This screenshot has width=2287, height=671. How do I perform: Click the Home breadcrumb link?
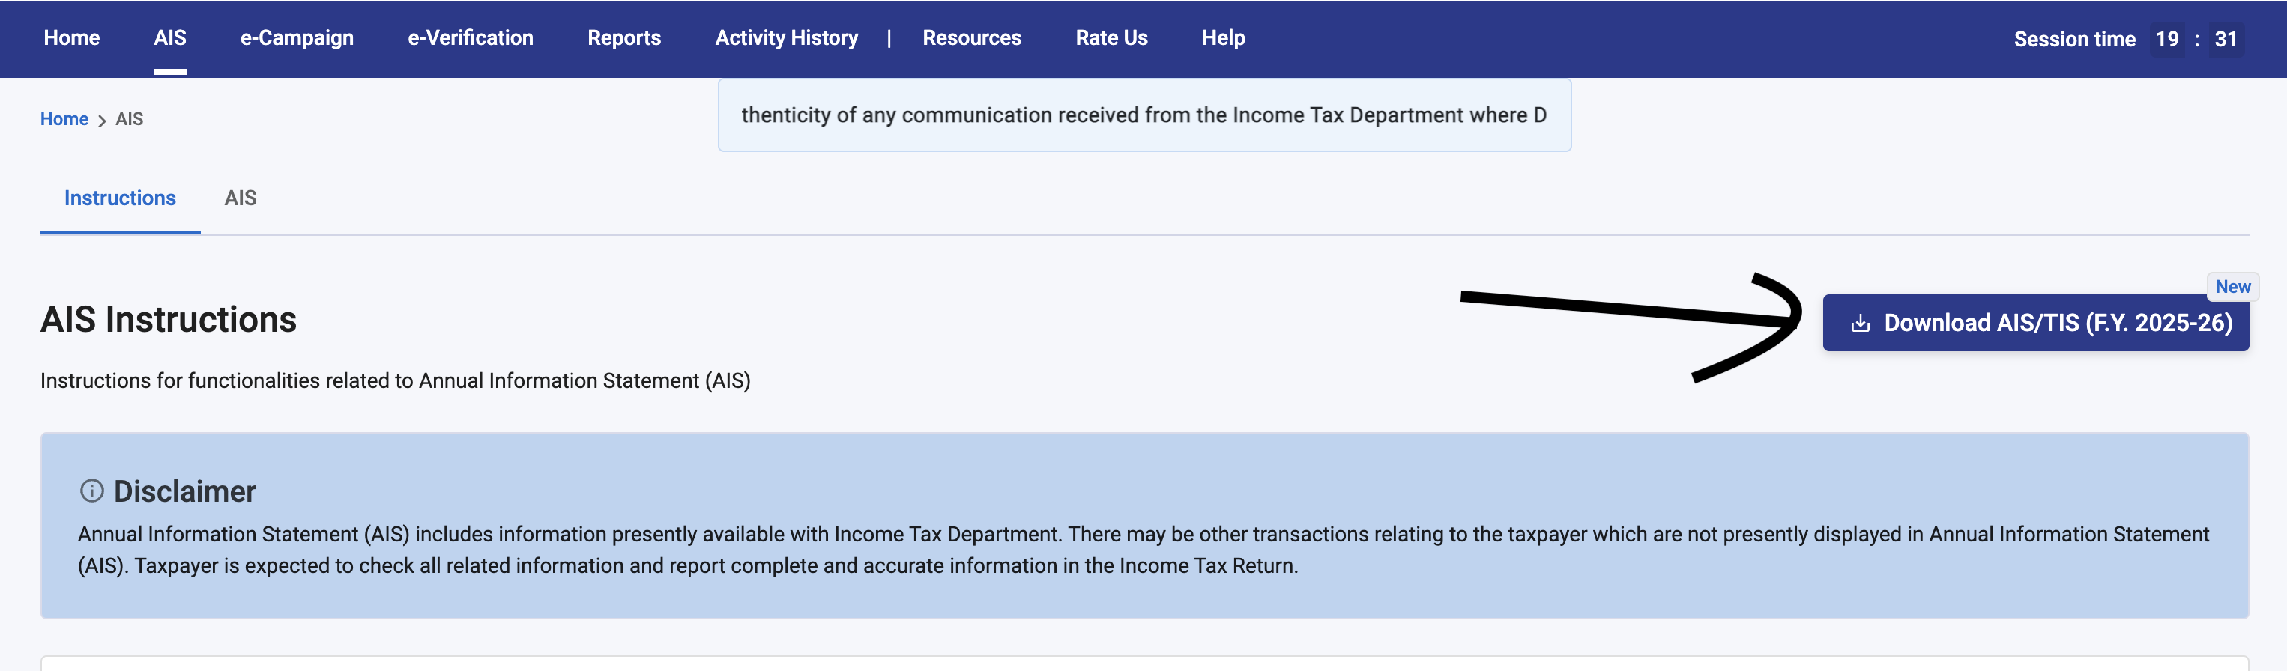click(x=64, y=119)
